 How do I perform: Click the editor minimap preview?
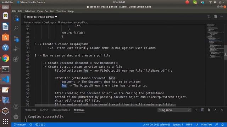coord(215,41)
